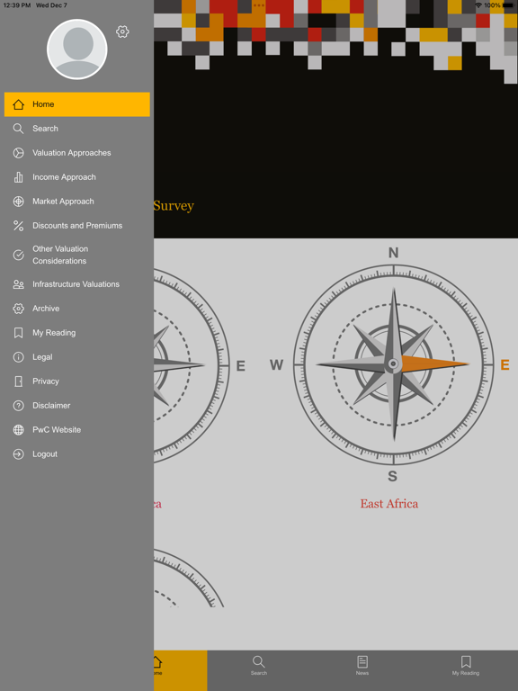
Task: Click the East Africa label
Action: [x=388, y=504]
